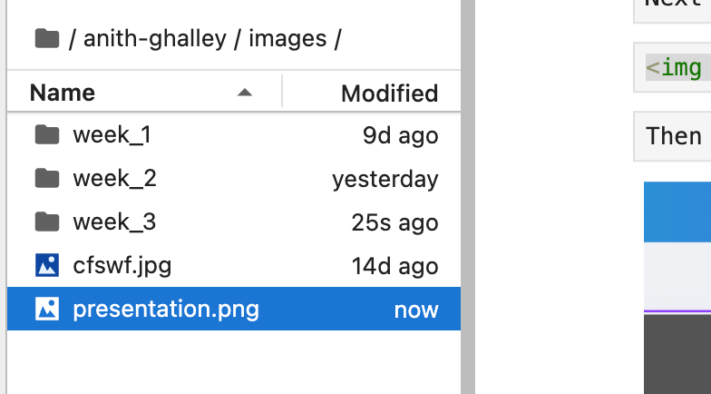711x394 pixels.
Task: Select the presentation.png file name
Action: click(x=166, y=310)
